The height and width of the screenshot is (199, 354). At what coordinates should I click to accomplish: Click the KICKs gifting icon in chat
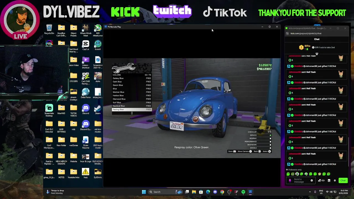(x=321, y=180)
